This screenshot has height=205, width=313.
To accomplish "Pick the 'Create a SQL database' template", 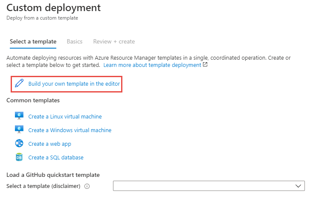I will (56, 158).
